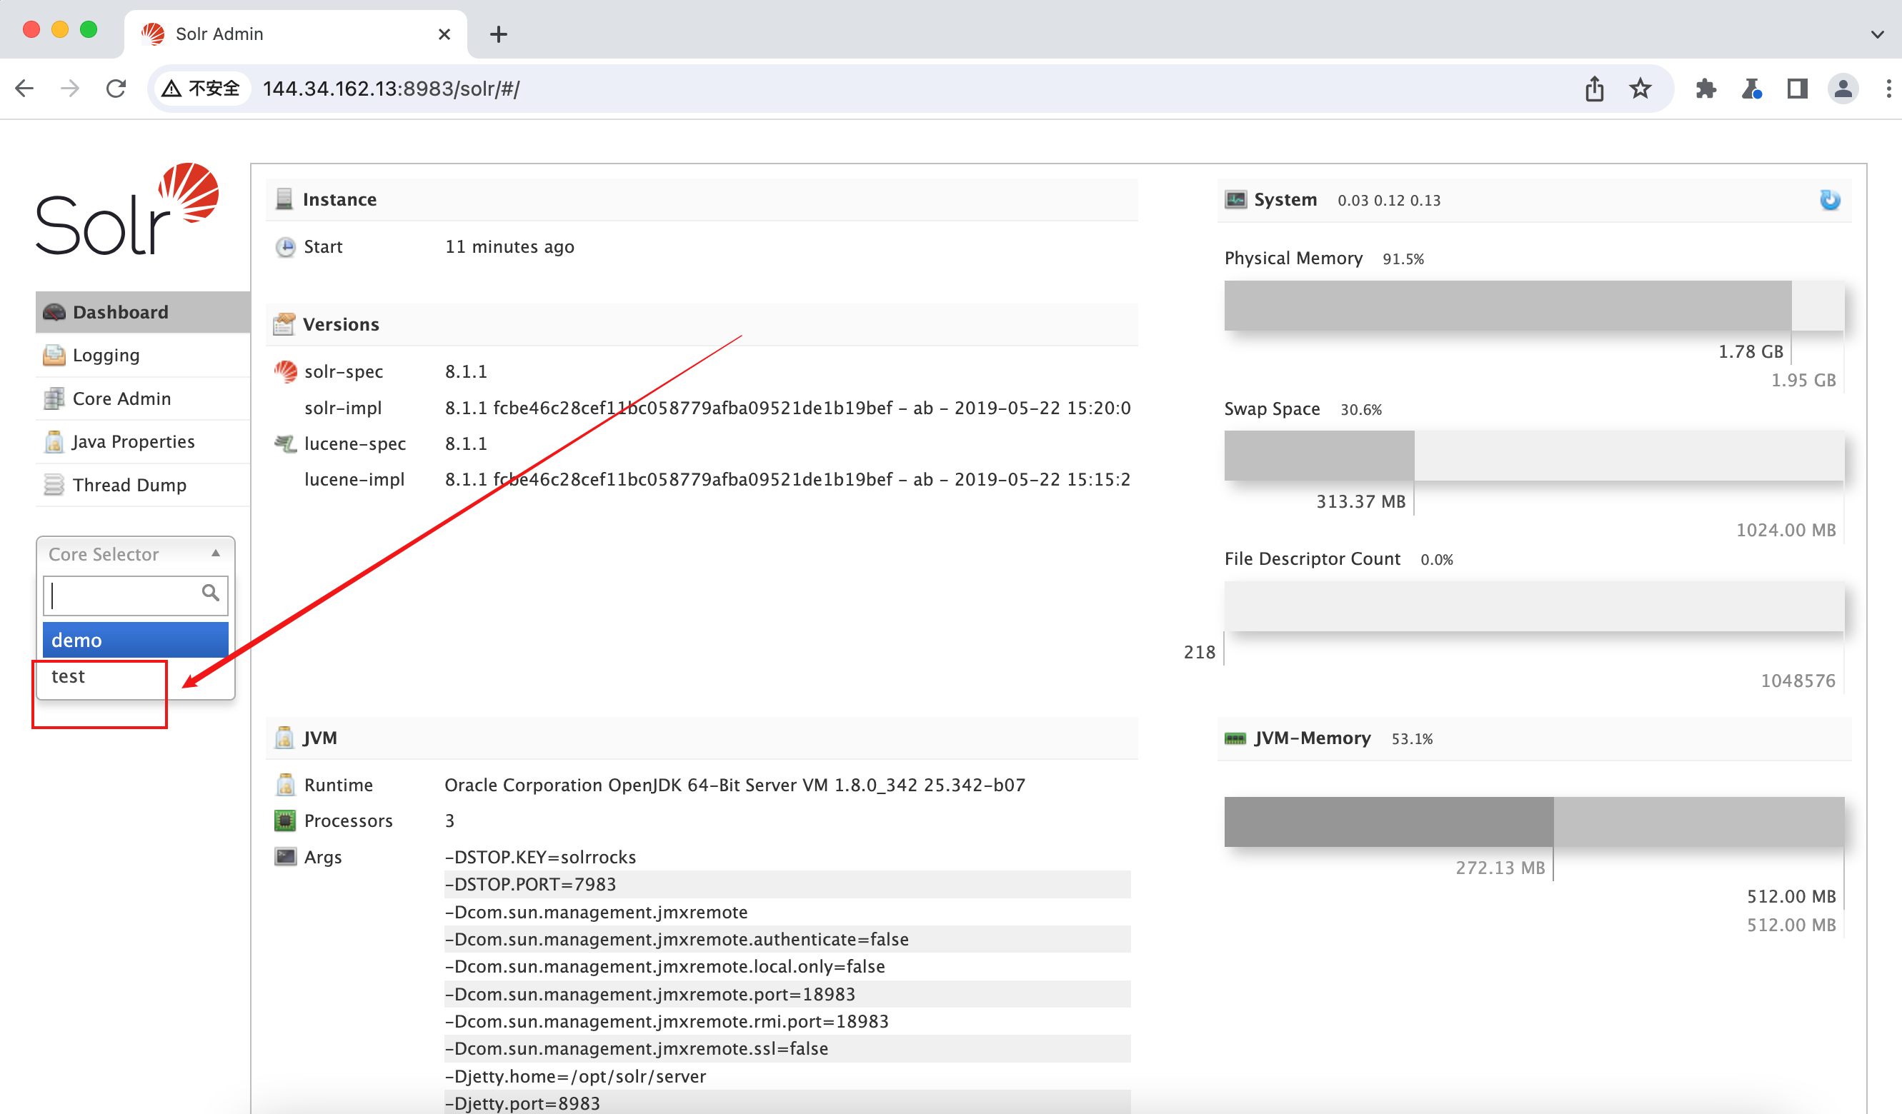The height and width of the screenshot is (1114, 1902).
Task: Click the search magnifier in Core Selector
Action: point(210,595)
